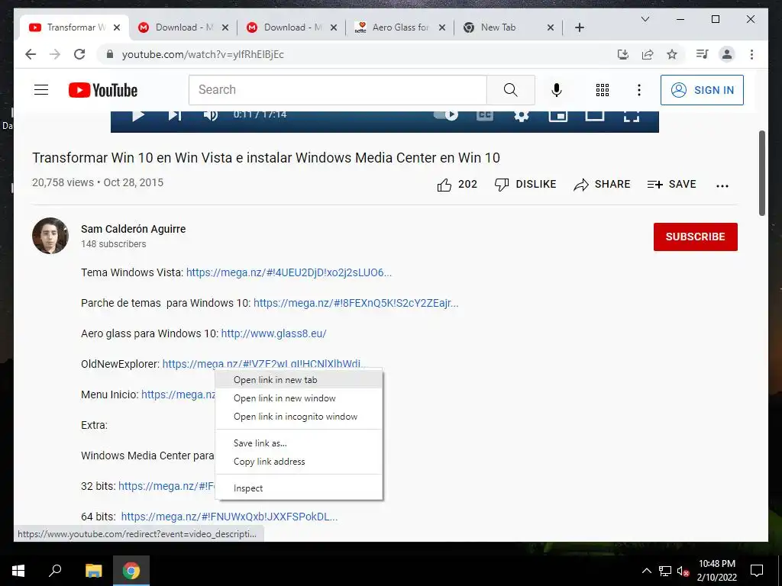Enable miniplayer mode
The width and height of the screenshot is (782, 586).
click(x=558, y=116)
